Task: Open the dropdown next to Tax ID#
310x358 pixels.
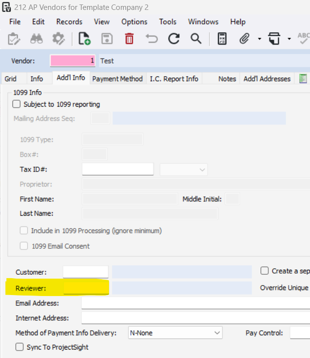Action: click(184, 170)
